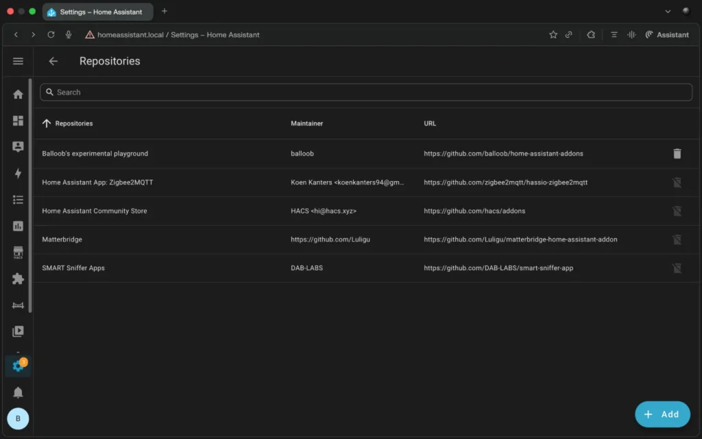Expand the tab list chevron in title bar
Image resolution: width=702 pixels, height=439 pixels.
(x=668, y=12)
